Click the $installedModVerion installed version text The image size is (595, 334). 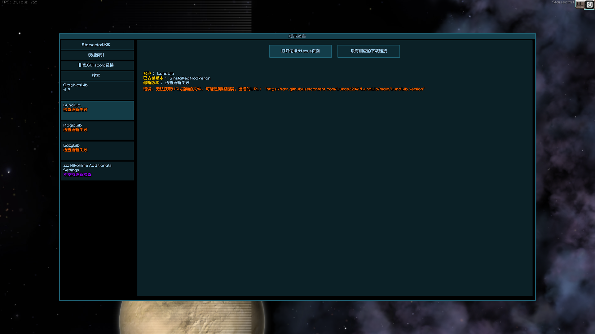coord(190,78)
